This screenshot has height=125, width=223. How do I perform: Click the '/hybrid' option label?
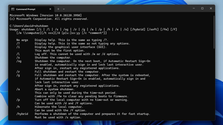point(22,114)
